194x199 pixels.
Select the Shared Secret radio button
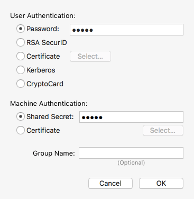coord(21,116)
